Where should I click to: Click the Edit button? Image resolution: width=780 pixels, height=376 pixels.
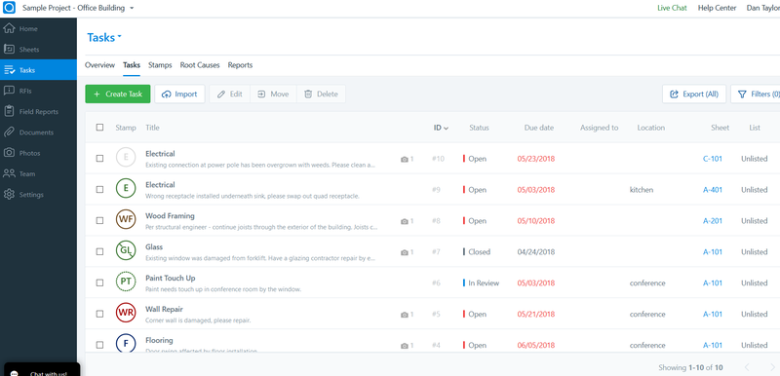(230, 94)
